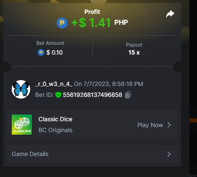
Task: Click the share arrow icon
Action: click(170, 14)
